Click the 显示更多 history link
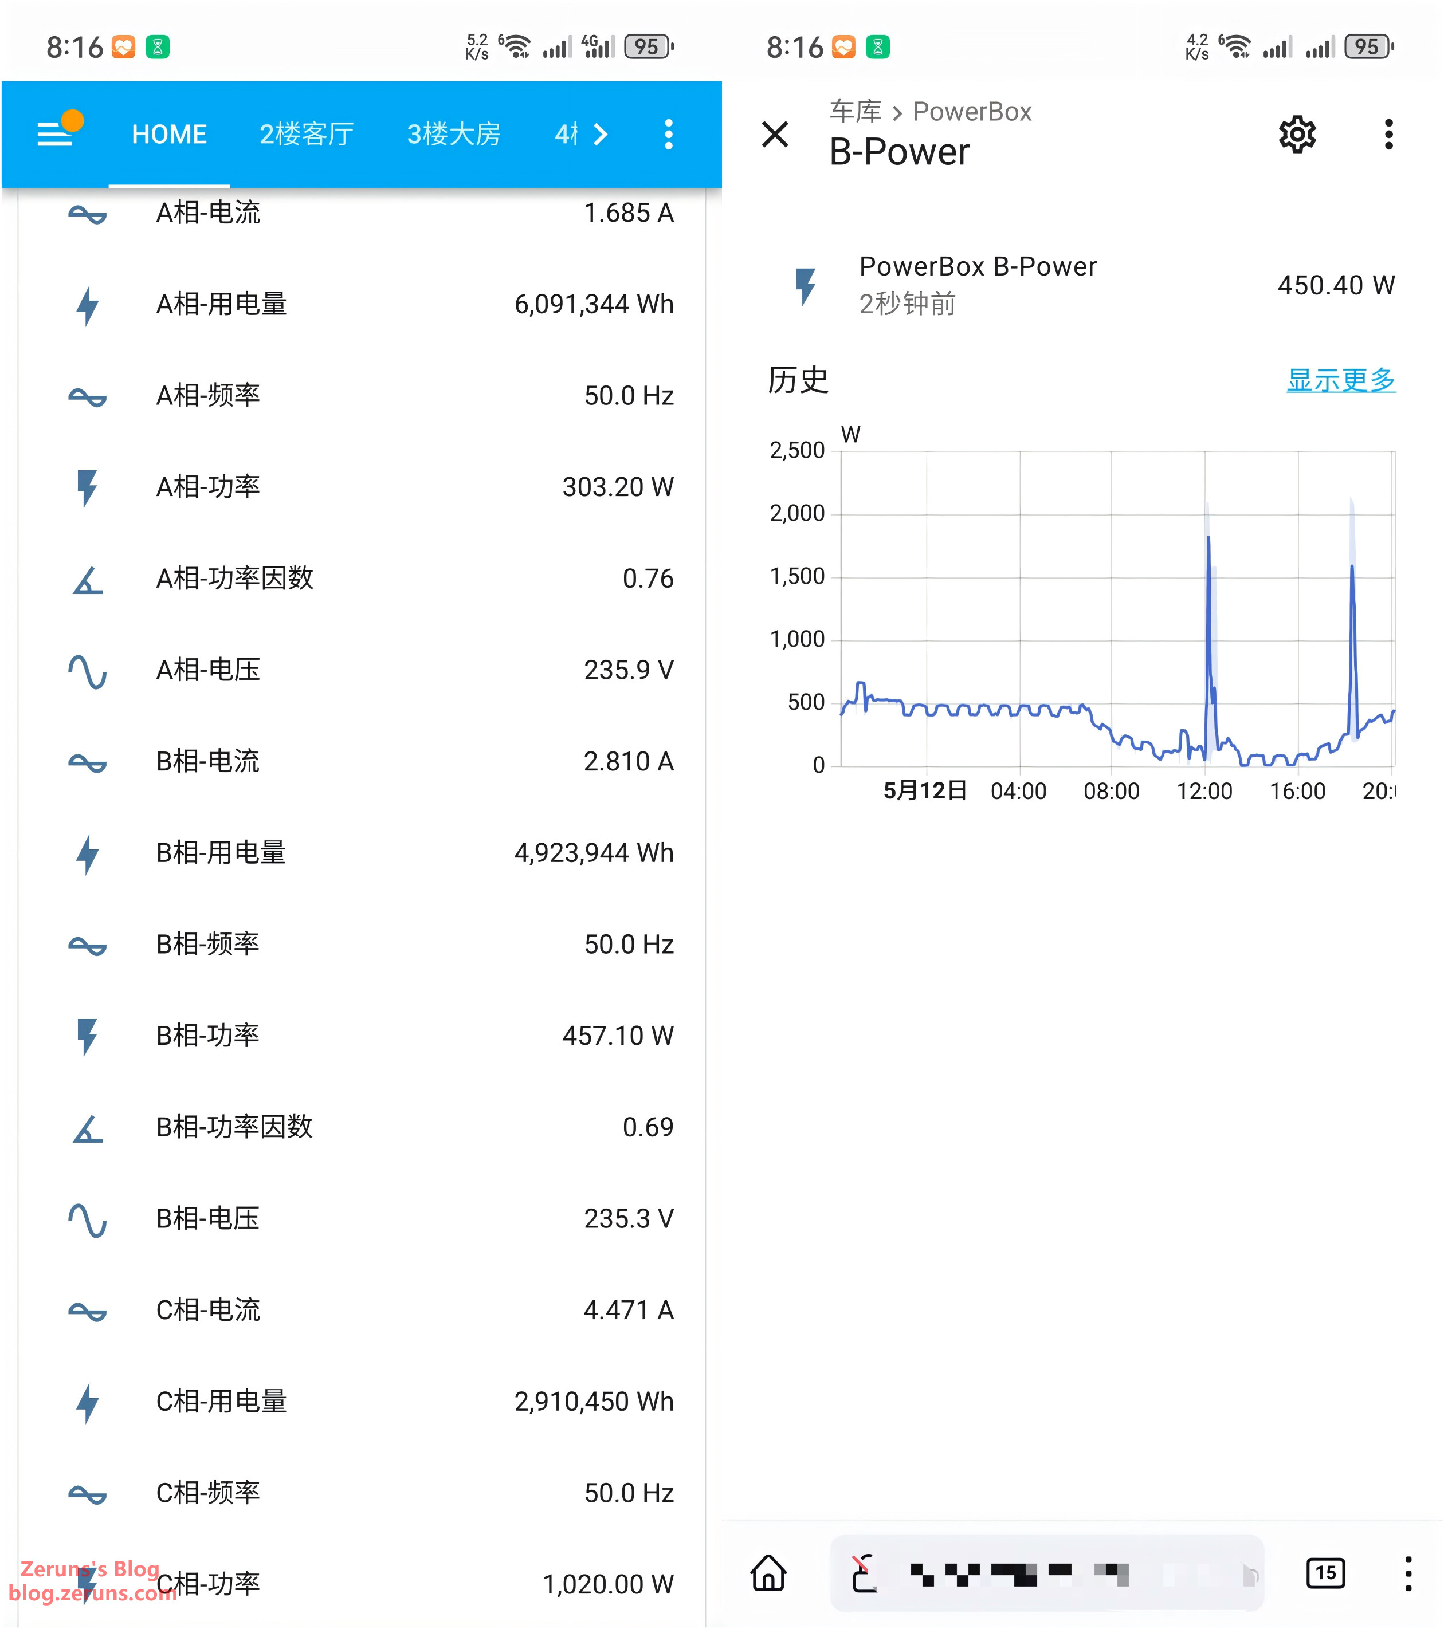This screenshot has width=1444, height=1629. [x=1340, y=380]
